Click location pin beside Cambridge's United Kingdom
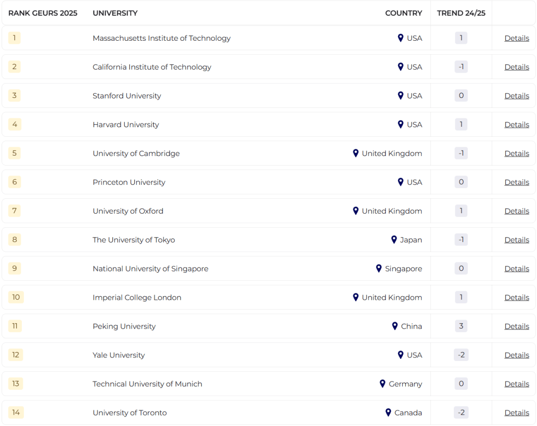The image size is (537, 426). [x=356, y=153]
